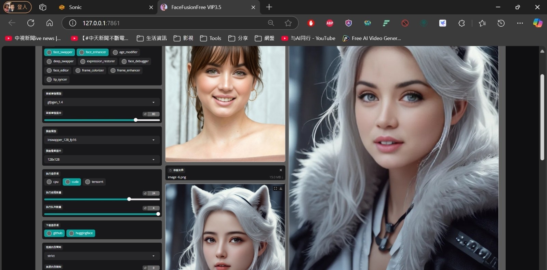Reset the face enhancer blend value 80
Screen dimensions: 547x270
145,114
